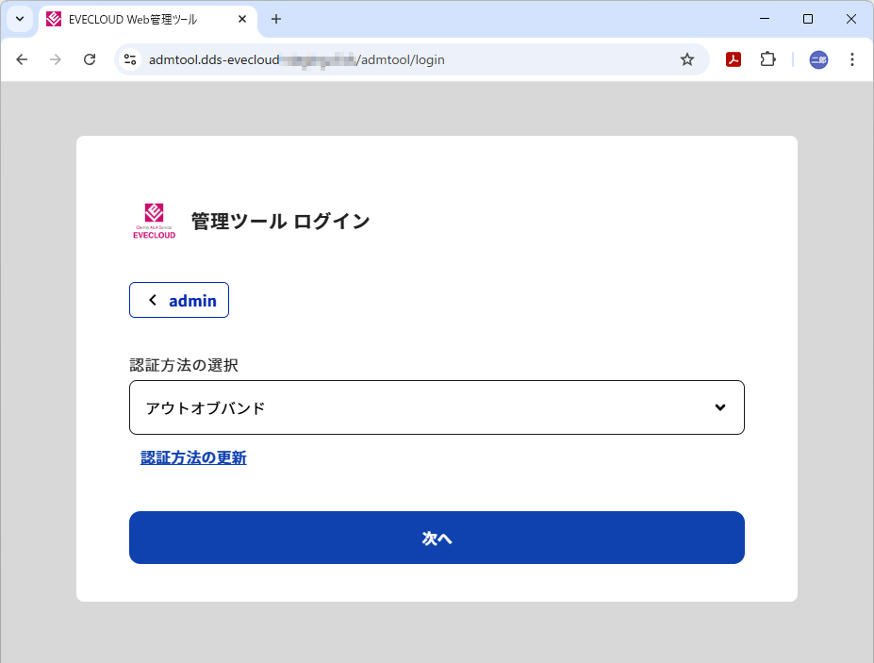This screenshot has width=874, height=663.
Task: Open the tab search dropdown arrow
Action: pyautogui.click(x=20, y=19)
